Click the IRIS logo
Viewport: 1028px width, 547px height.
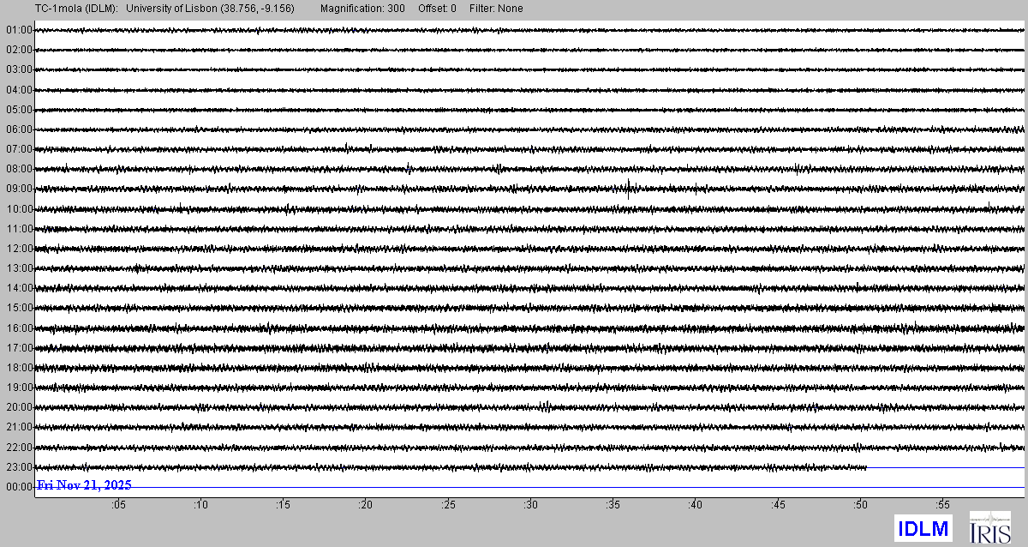point(989,527)
